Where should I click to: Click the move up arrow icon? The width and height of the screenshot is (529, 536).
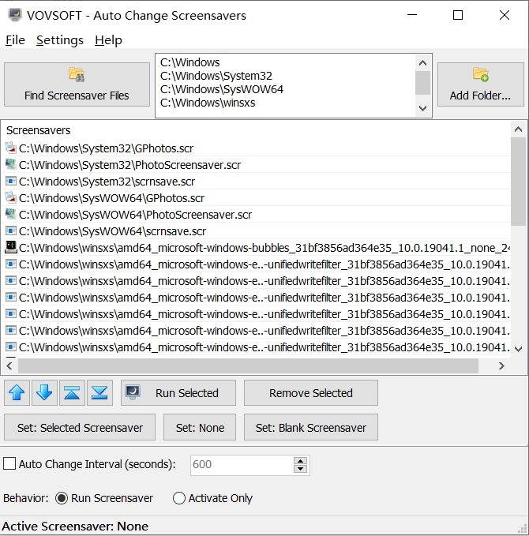coord(17,393)
